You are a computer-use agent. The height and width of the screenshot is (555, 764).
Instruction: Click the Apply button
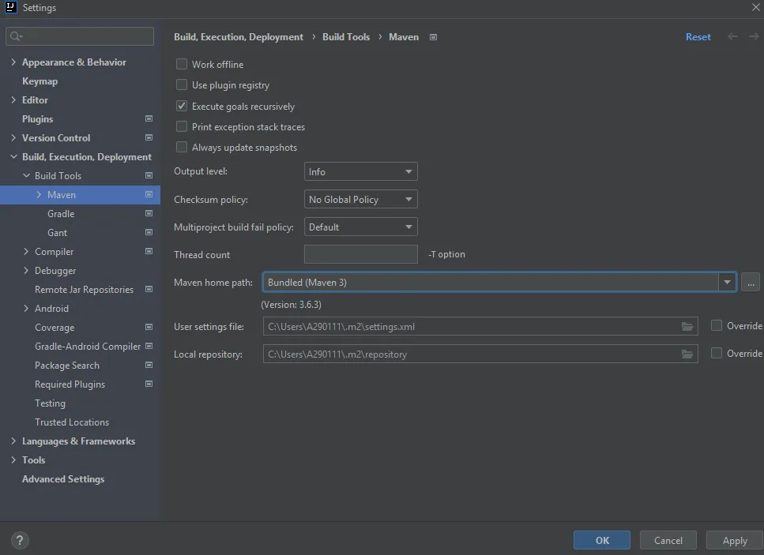click(x=735, y=540)
